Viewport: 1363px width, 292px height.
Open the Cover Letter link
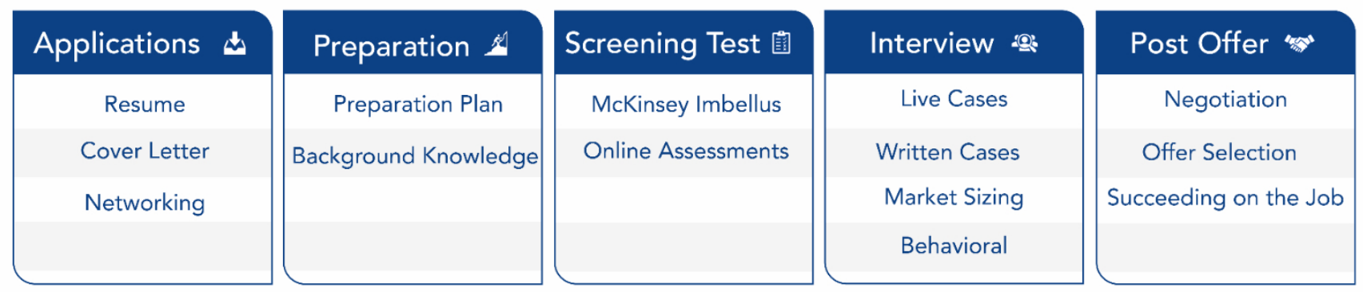pyautogui.click(x=145, y=151)
